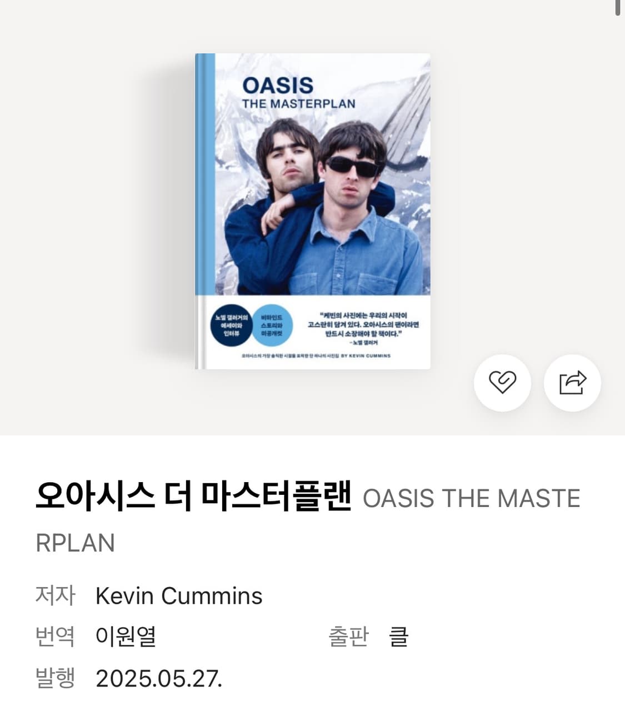Tap the dark navy circle badge on cover
This screenshot has width=625, height=712.
tap(231, 325)
